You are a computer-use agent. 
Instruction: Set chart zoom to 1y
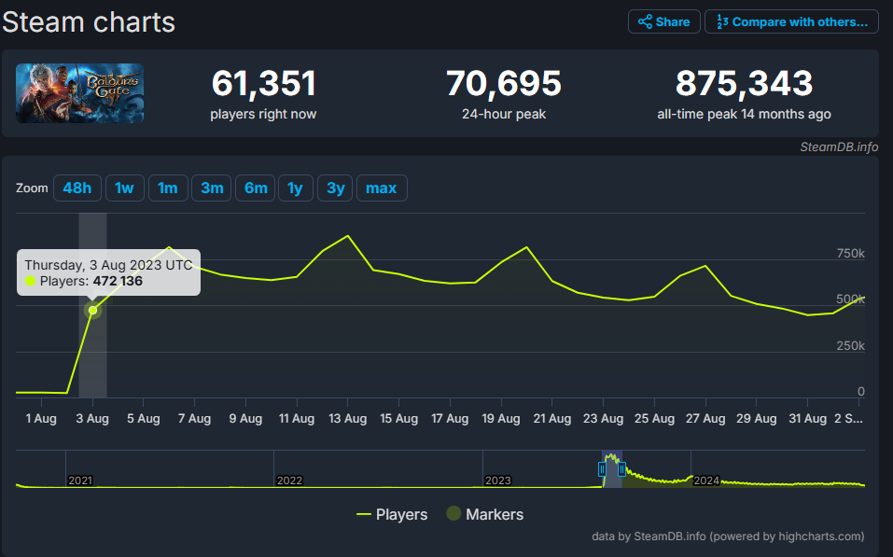tap(295, 188)
